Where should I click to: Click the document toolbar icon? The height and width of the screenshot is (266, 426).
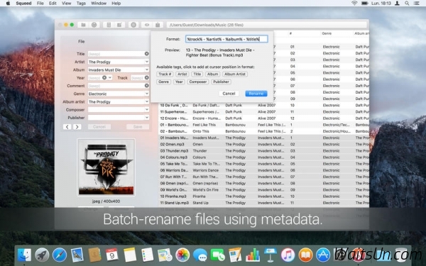pyautogui.click(x=109, y=25)
